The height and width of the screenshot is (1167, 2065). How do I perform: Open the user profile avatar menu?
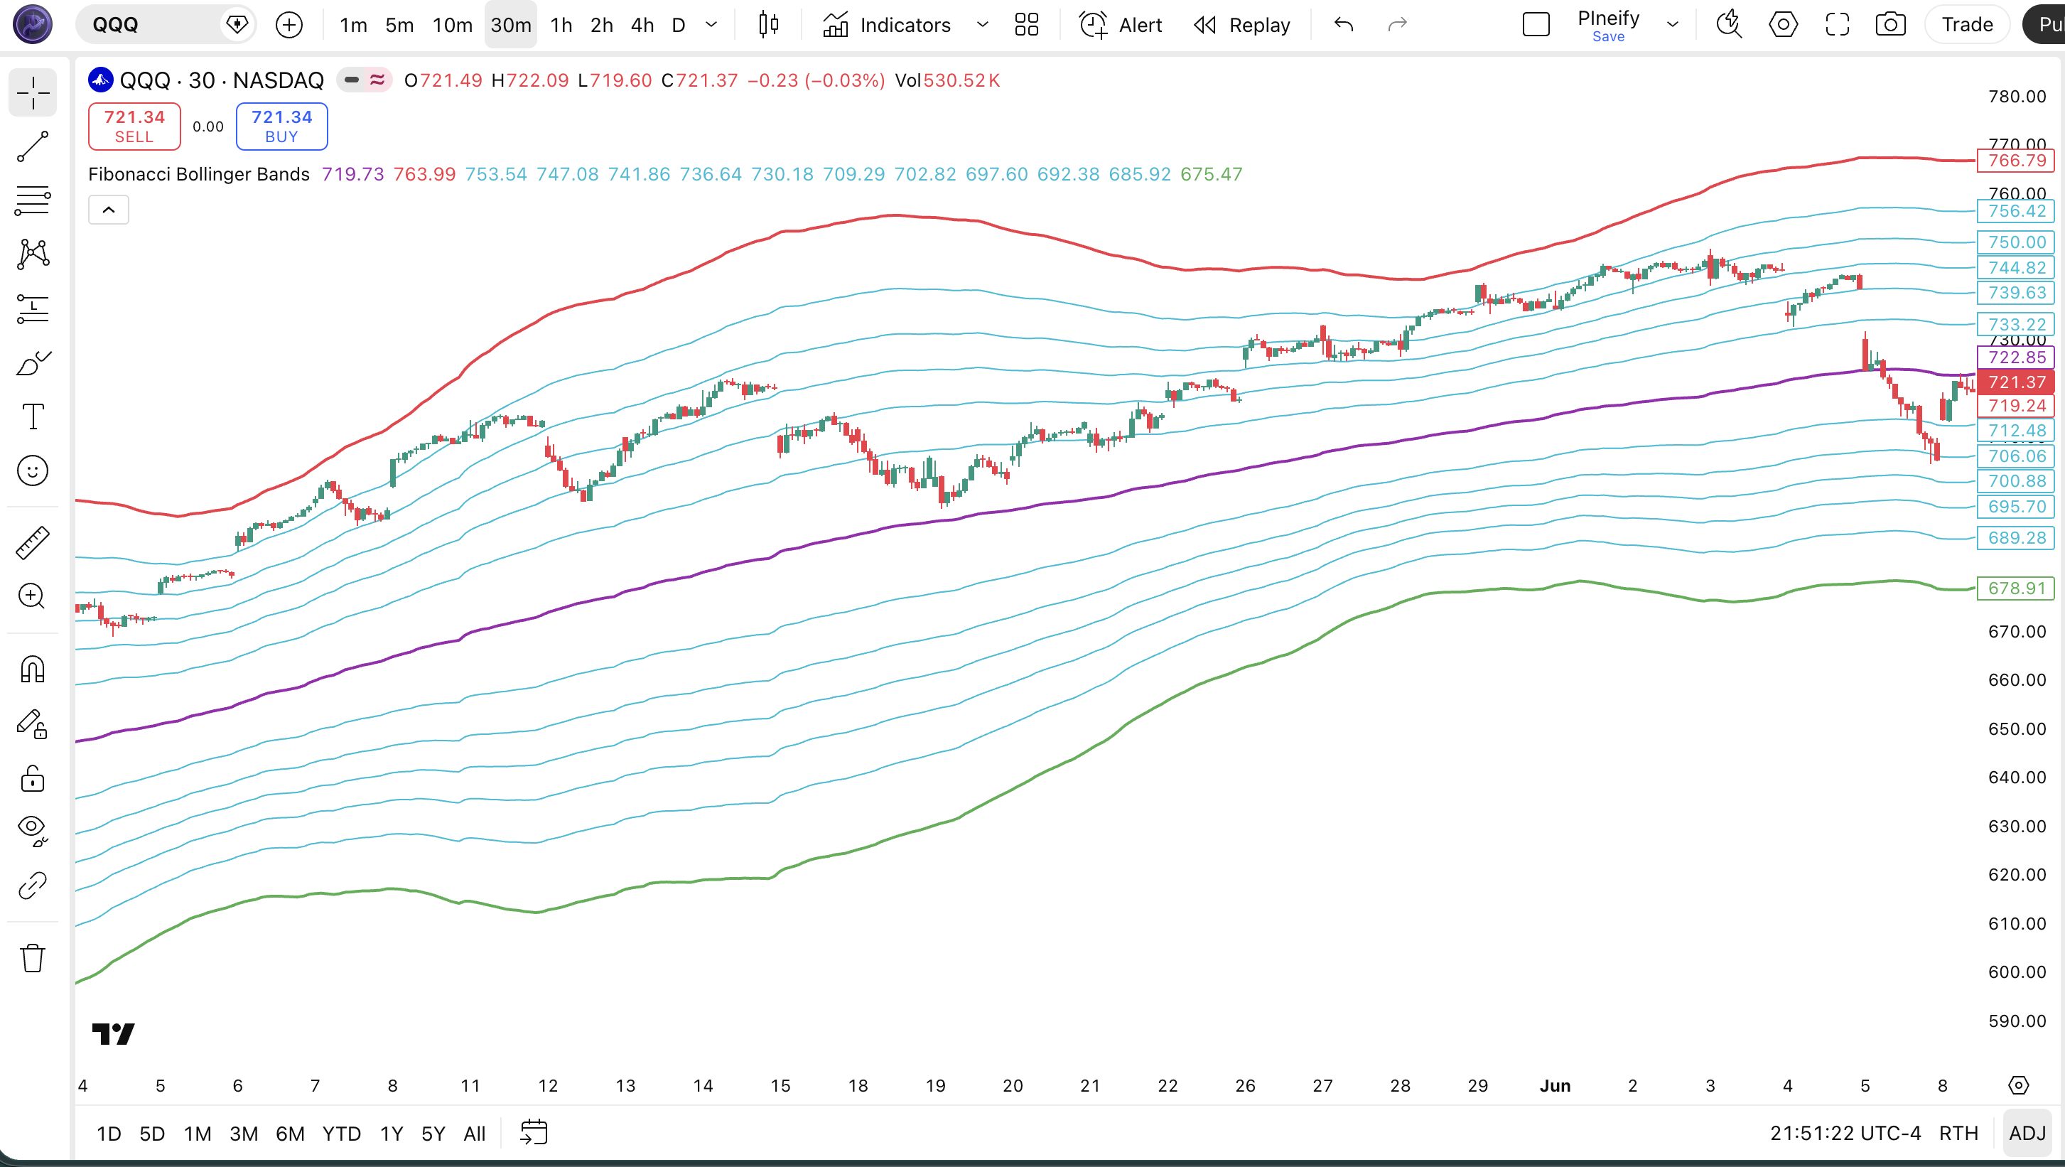click(33, 24)
